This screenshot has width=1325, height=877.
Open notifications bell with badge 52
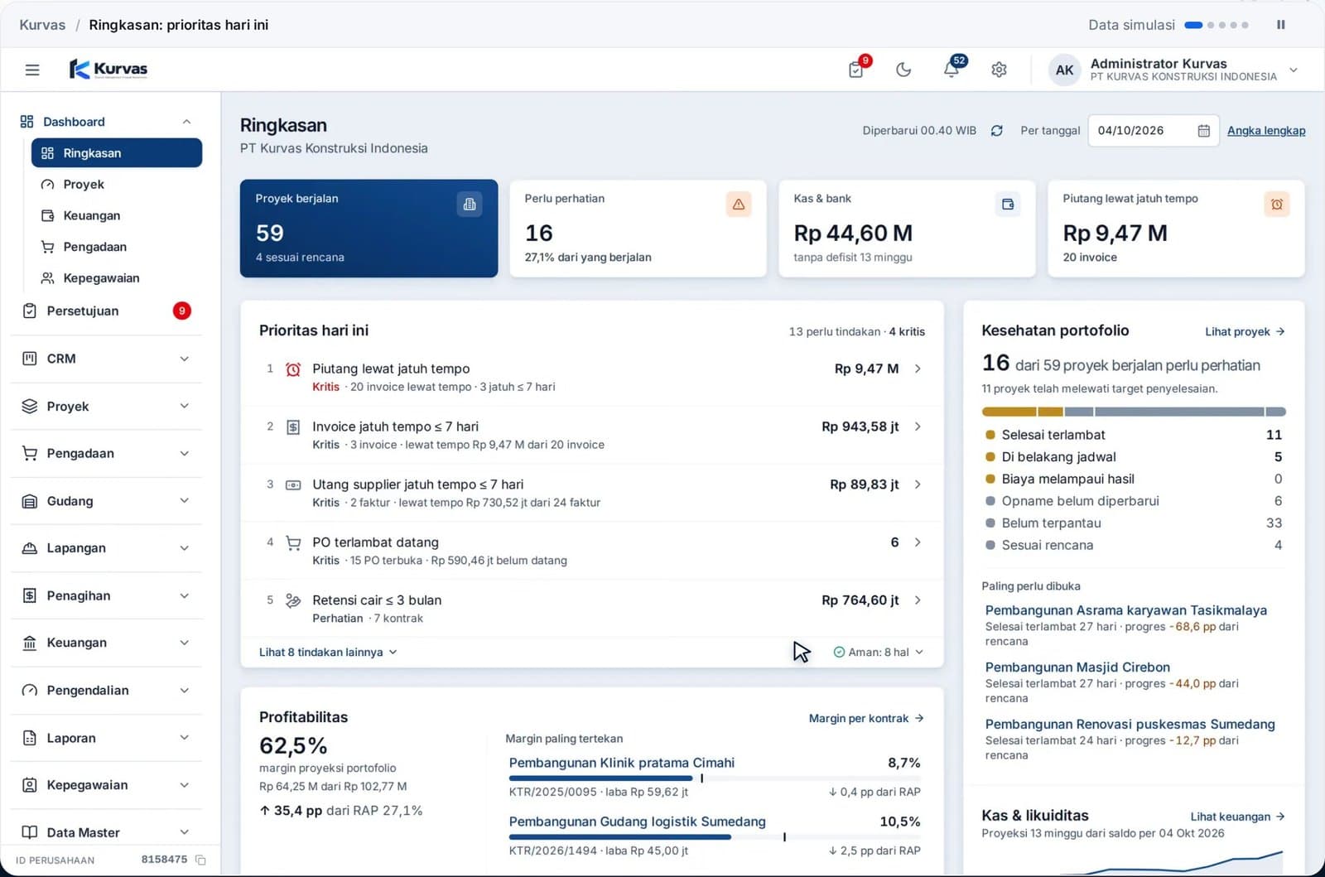(x=952, y=70)
